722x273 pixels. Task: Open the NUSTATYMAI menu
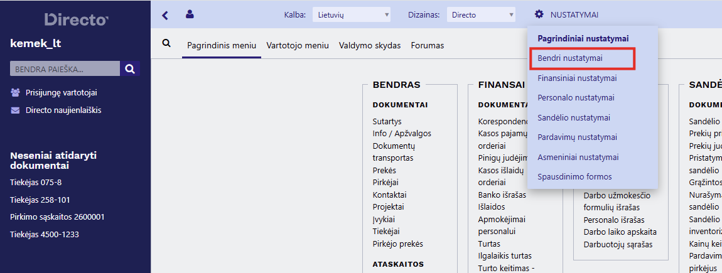click(x=574, y=14)
